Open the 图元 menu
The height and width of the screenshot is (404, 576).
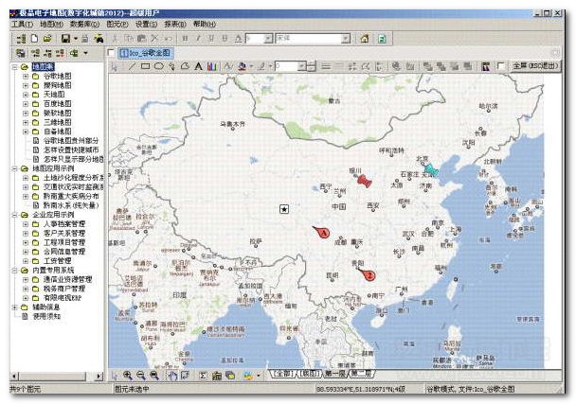coord(117,25)
